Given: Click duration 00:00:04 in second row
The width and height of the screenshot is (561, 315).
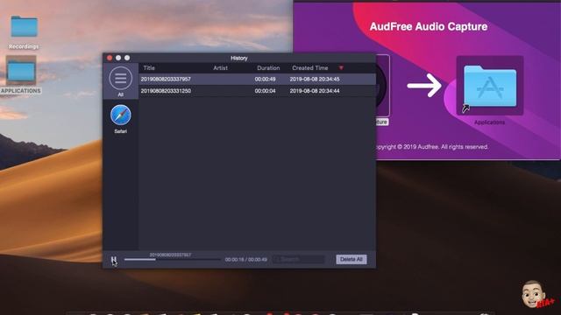Looking at the screenshot, I should 265,91.
